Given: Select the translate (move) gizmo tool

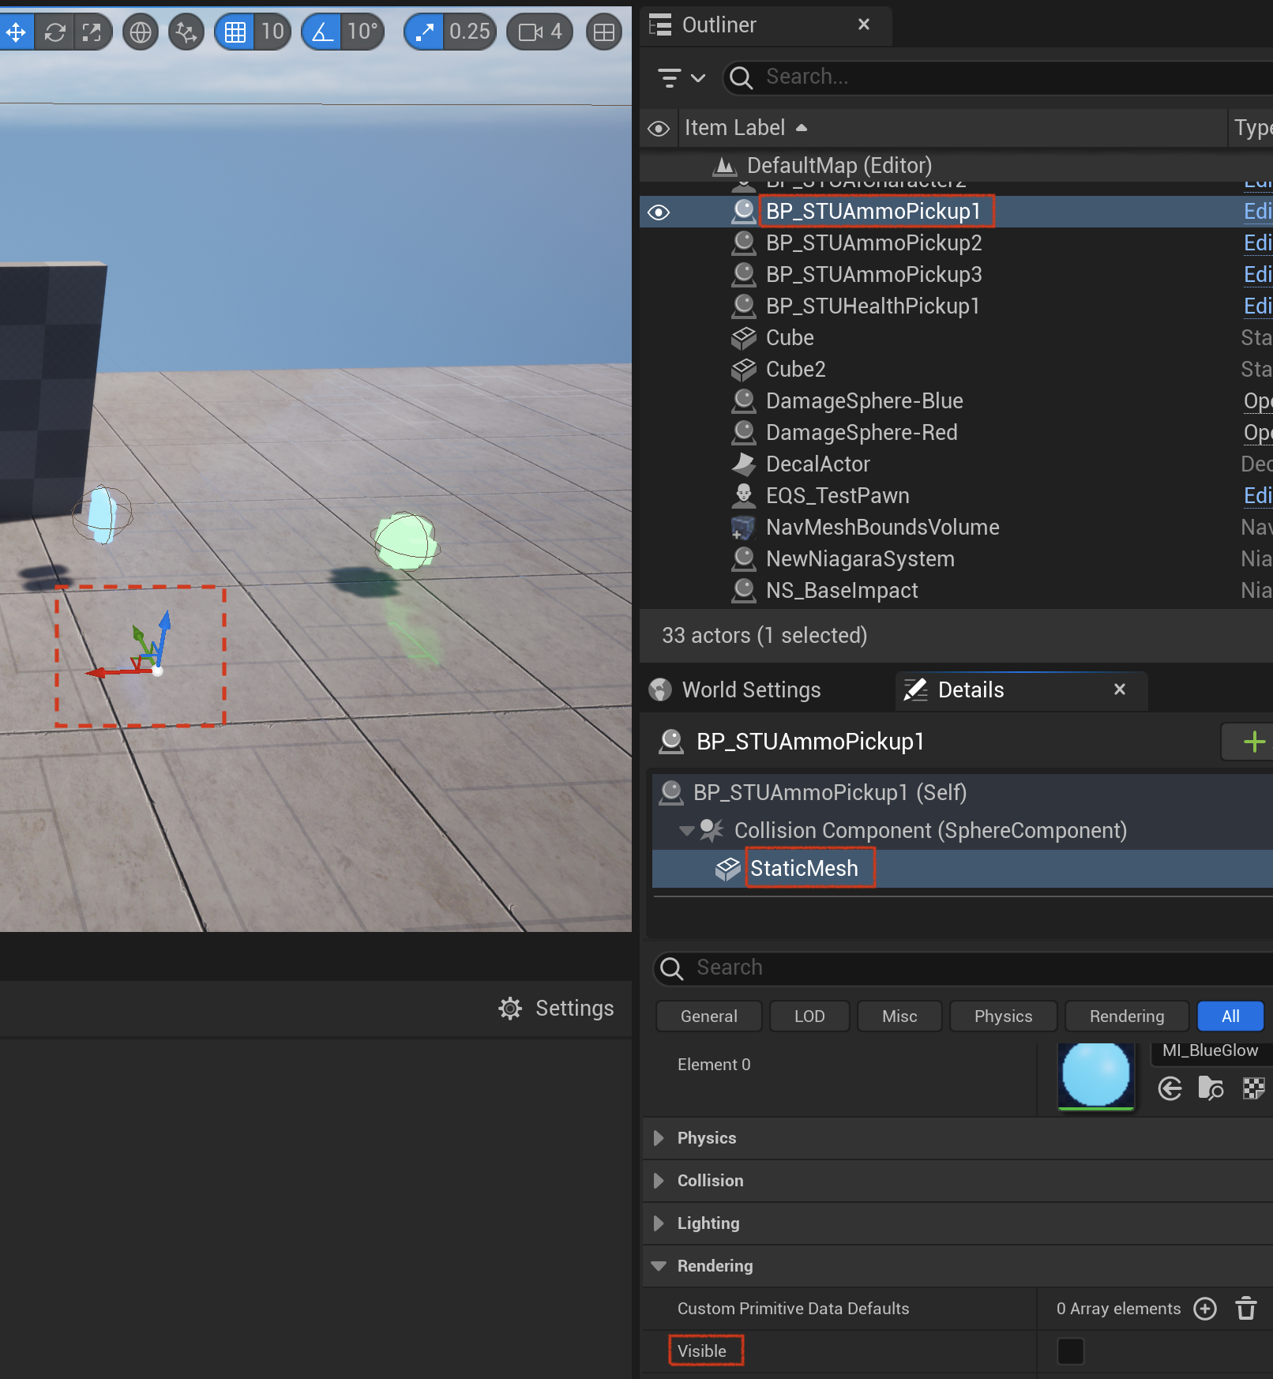Looking at the screenshot, I should [17, 32].
